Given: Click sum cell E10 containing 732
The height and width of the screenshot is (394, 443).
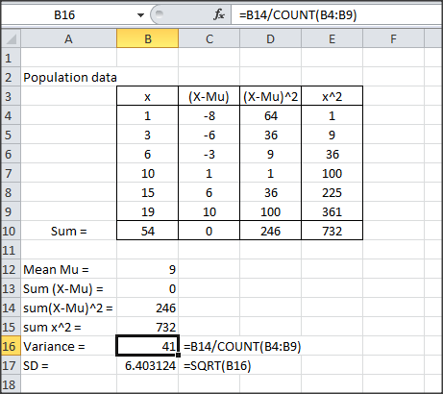Looking at the screenshot, I should pos(332,231).
